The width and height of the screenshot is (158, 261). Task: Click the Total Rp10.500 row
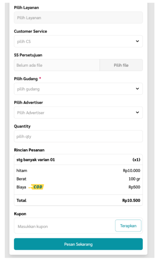pyautogui.click(x=78, y=200)
